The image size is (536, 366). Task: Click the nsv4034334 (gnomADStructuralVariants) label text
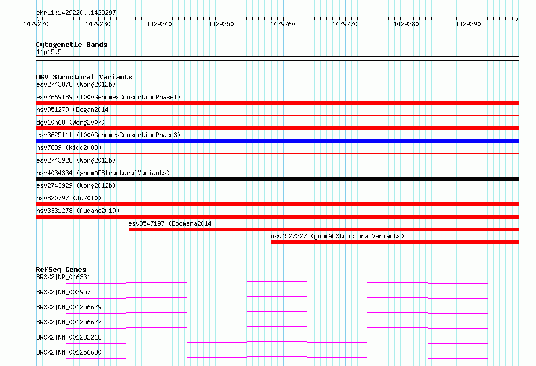(x=103, y=173)
